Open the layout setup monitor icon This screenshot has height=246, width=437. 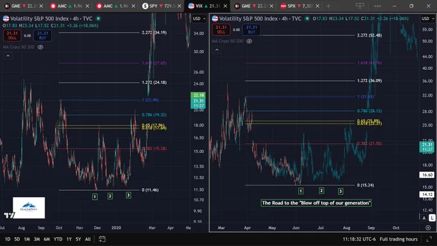360,6
